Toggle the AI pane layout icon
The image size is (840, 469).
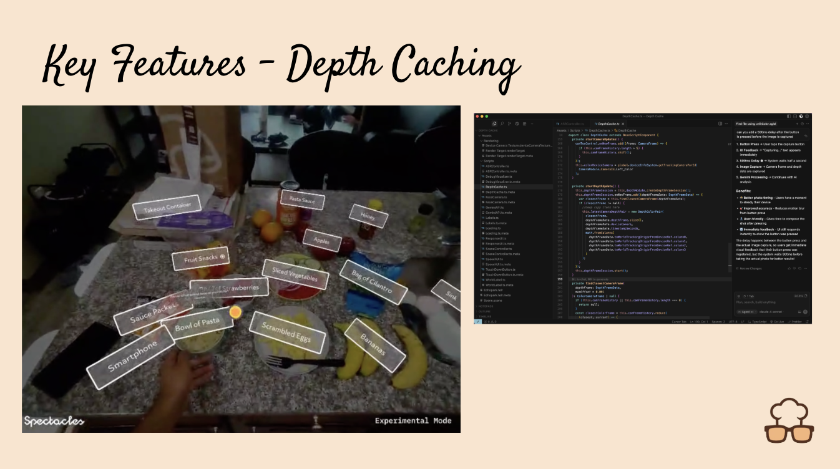801,116
